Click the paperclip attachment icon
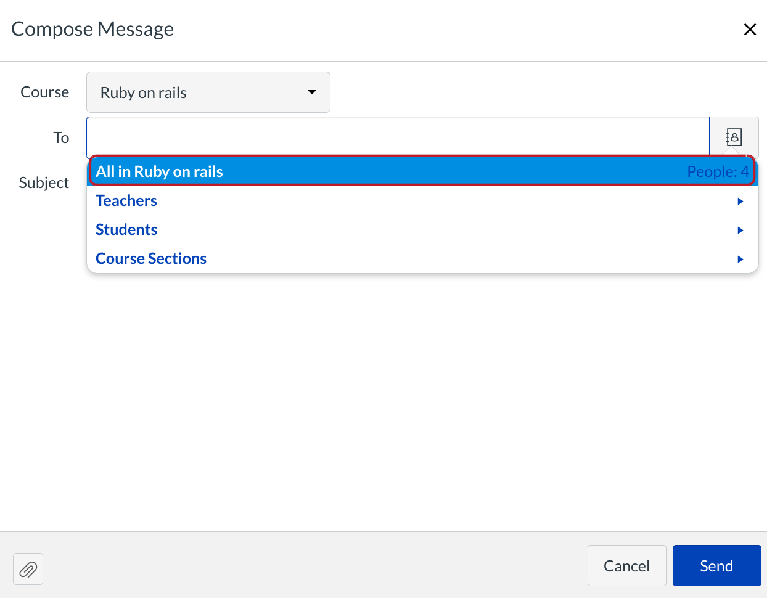 point(28,569)
